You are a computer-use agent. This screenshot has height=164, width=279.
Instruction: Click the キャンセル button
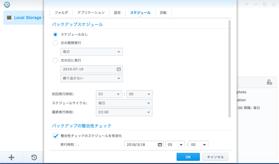tap(215, 157)
